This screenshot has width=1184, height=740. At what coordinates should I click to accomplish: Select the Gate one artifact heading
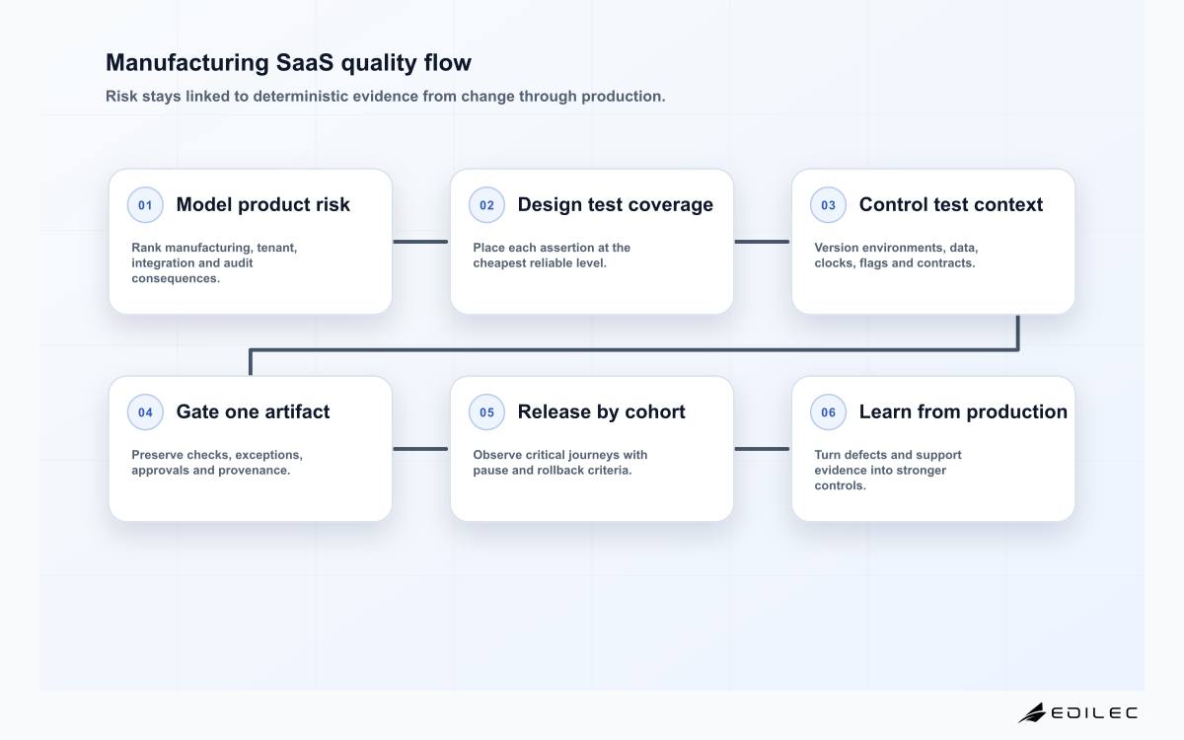tap(253, 411)
